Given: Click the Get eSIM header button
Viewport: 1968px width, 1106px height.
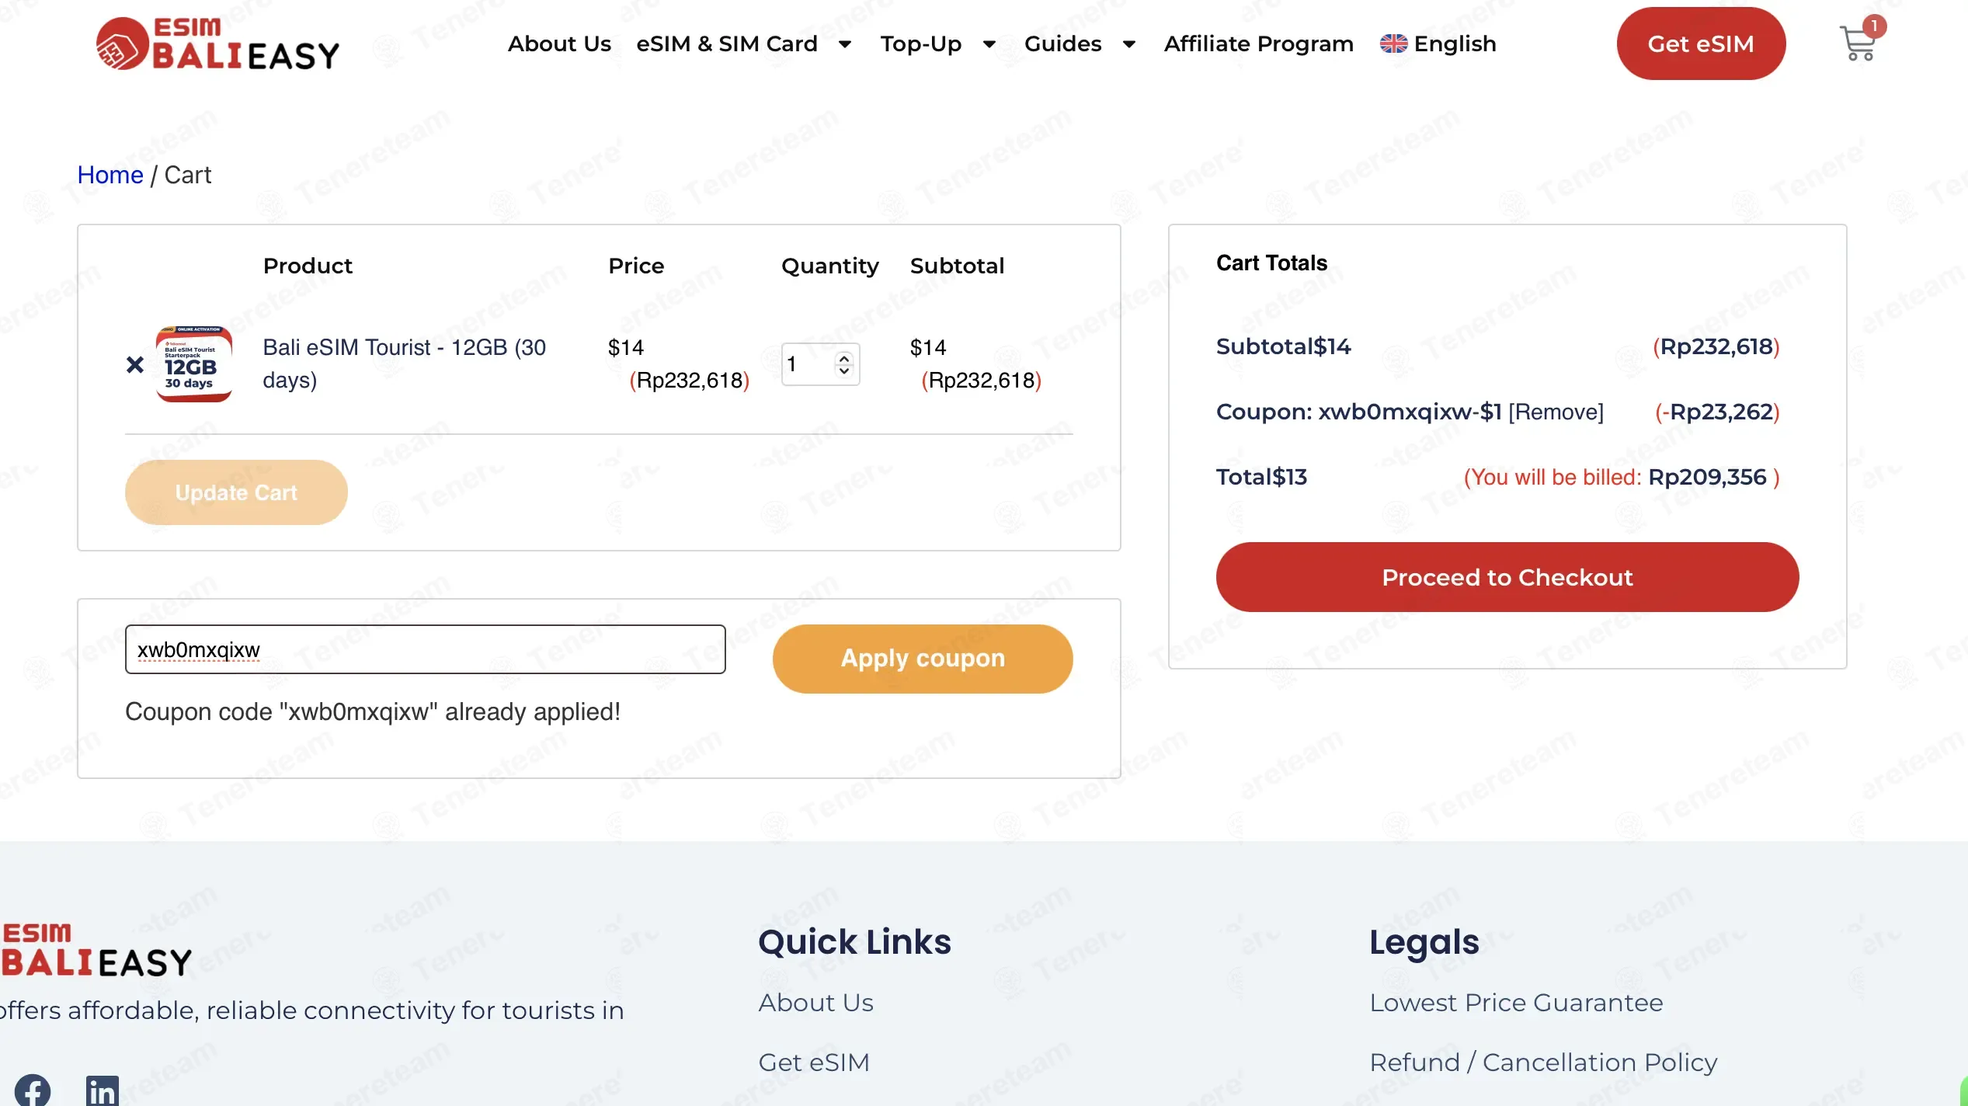Looking at the screenshot, I should (1701, 43).
